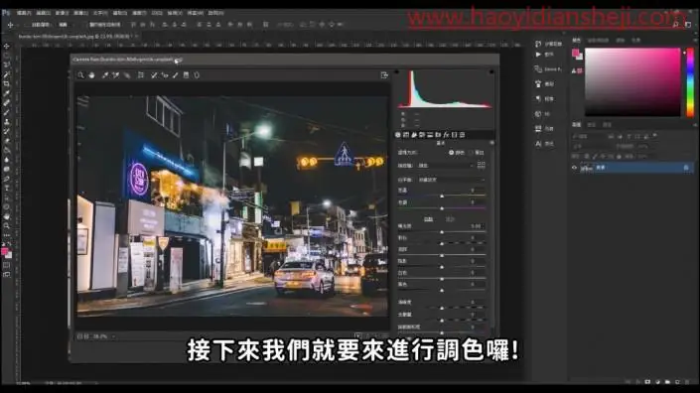Click the Temperature slider handle
The image size is (700, 393).
tap(442, 196)
